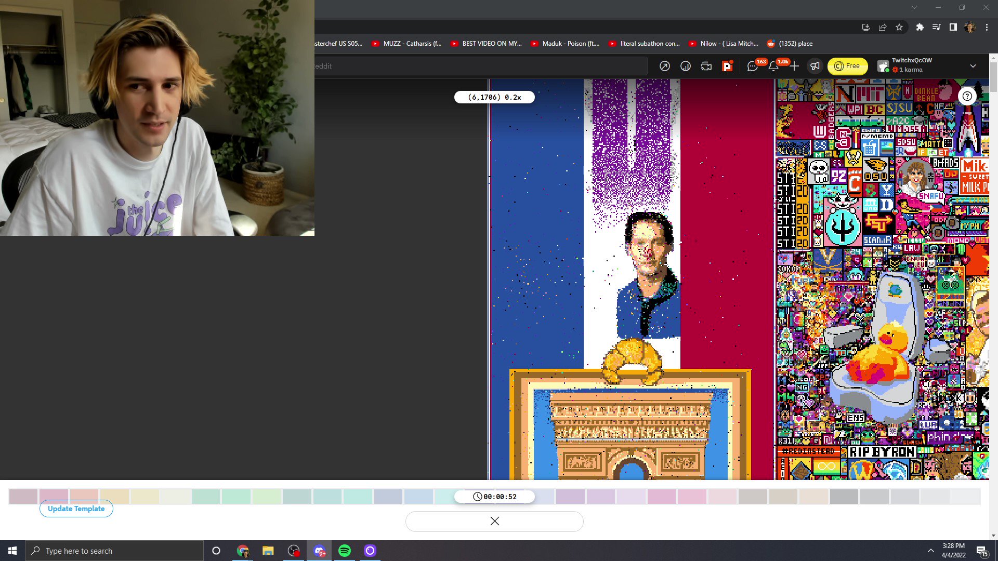Click the advertise megaphone icon

click(x=815, y=66)
